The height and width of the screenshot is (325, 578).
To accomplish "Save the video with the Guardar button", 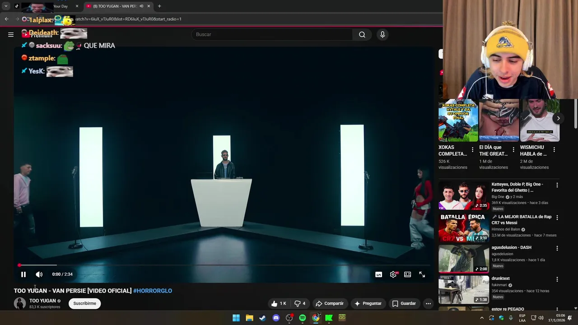I will tap(404, 303).
